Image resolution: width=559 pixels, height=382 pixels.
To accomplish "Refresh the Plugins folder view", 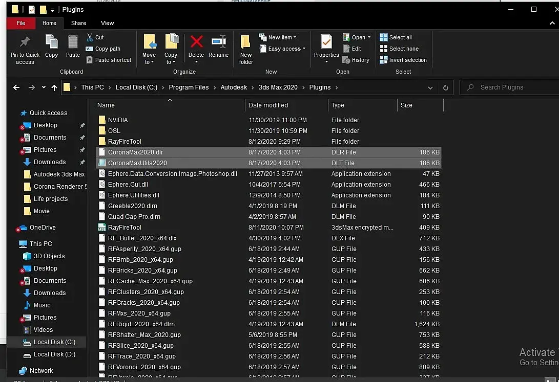I will 446,87.
